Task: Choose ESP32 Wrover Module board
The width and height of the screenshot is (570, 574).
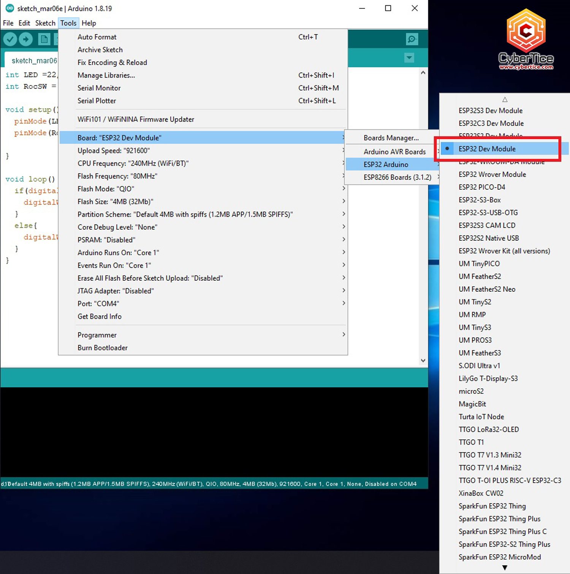Action: click(x=492, y=174)
